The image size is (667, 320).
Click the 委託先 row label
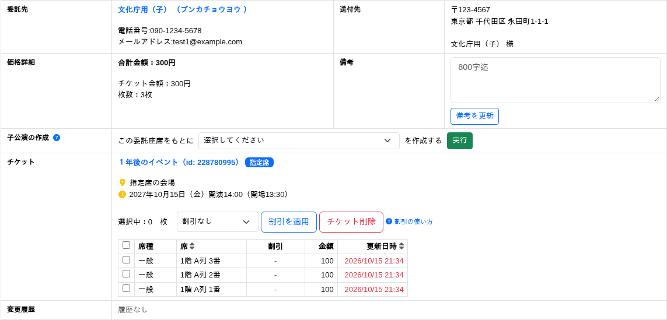(x=18, y=9)
